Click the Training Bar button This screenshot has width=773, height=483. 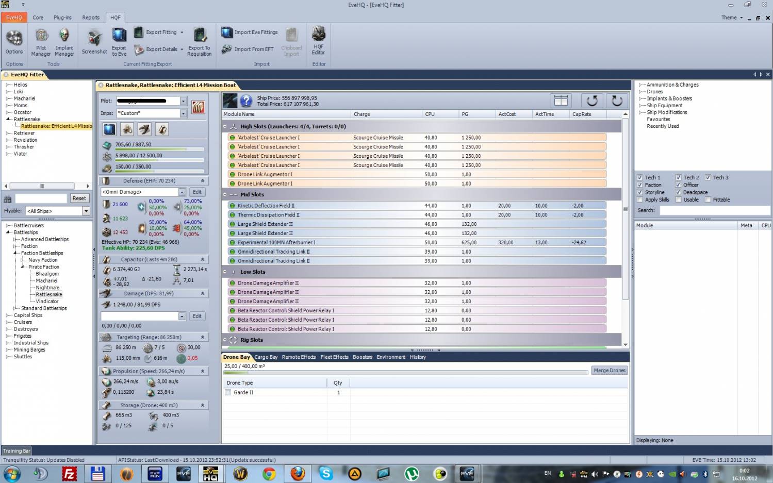pyautogui.click(x=17, y=451)
